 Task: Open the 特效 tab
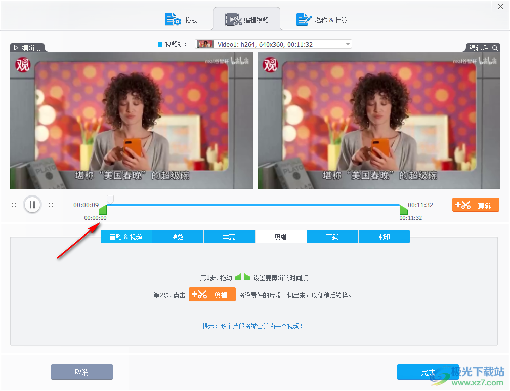[178, 236]
